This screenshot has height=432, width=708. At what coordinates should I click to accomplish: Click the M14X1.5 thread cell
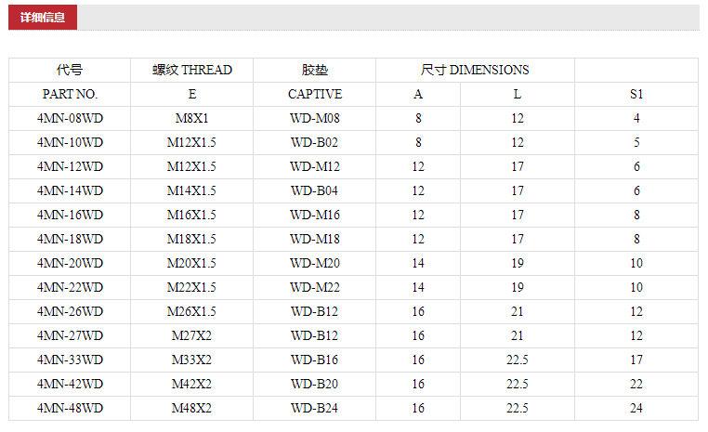click(x=192, y=191)
